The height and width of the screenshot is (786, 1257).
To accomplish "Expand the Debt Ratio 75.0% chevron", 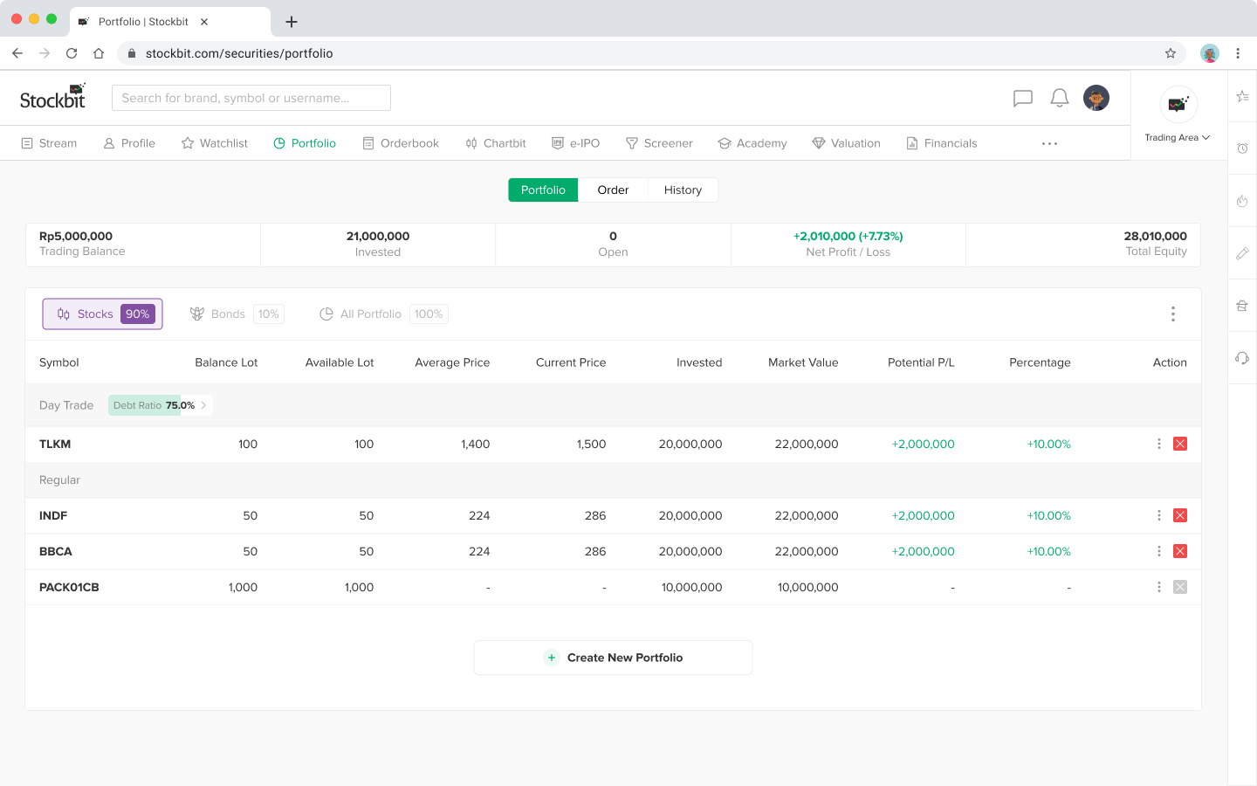I will pos(203,405).
